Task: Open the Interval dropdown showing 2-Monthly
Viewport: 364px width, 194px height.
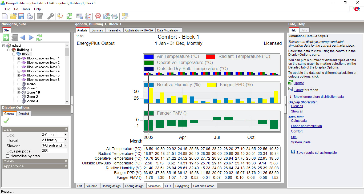Action: [54, 140]
